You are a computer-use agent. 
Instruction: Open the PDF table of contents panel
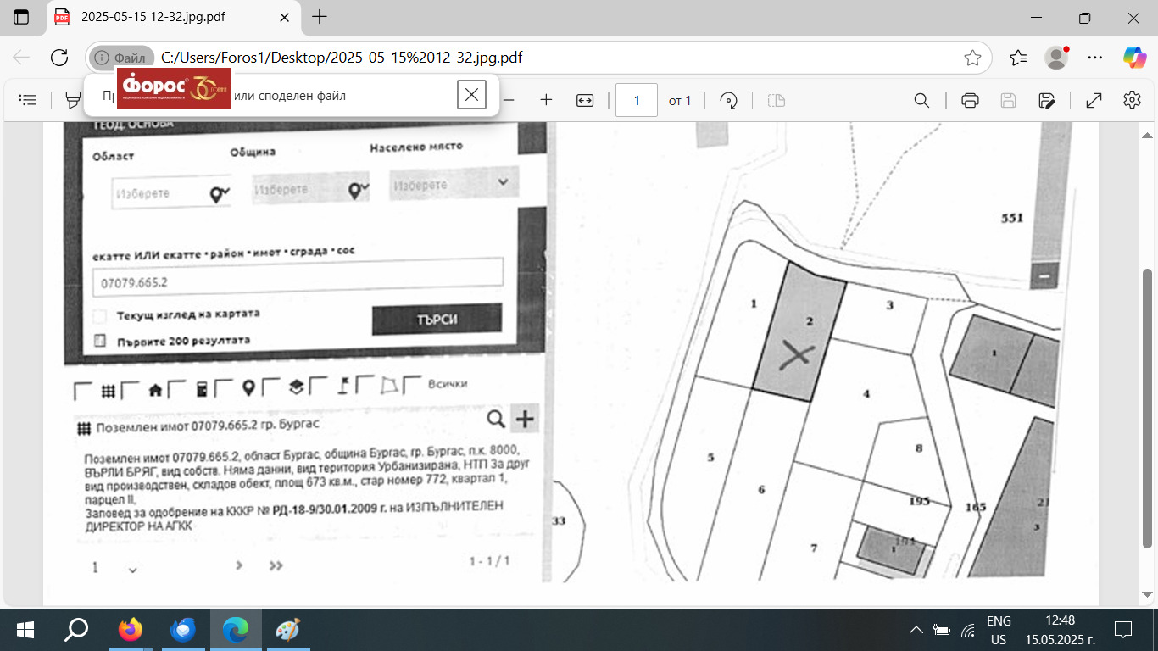(28, 100)
